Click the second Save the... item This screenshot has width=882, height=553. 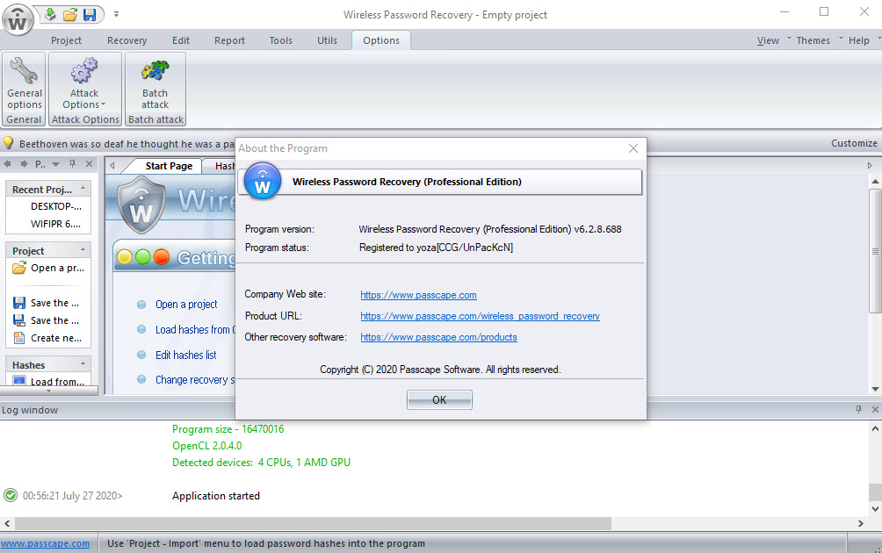47,320
